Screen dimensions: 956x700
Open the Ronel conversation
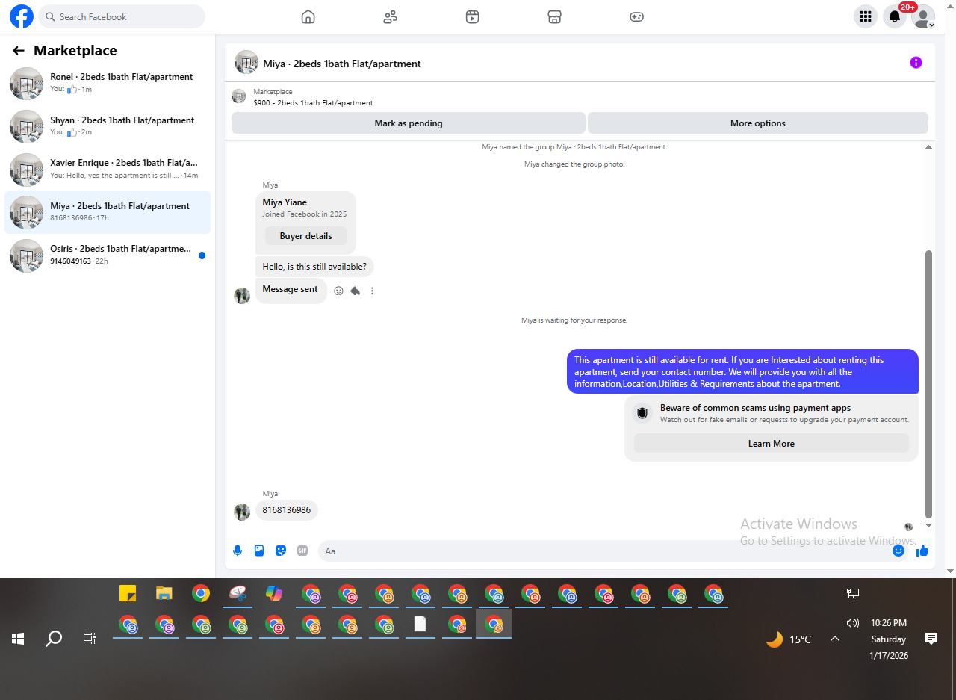tap(108, 83)
